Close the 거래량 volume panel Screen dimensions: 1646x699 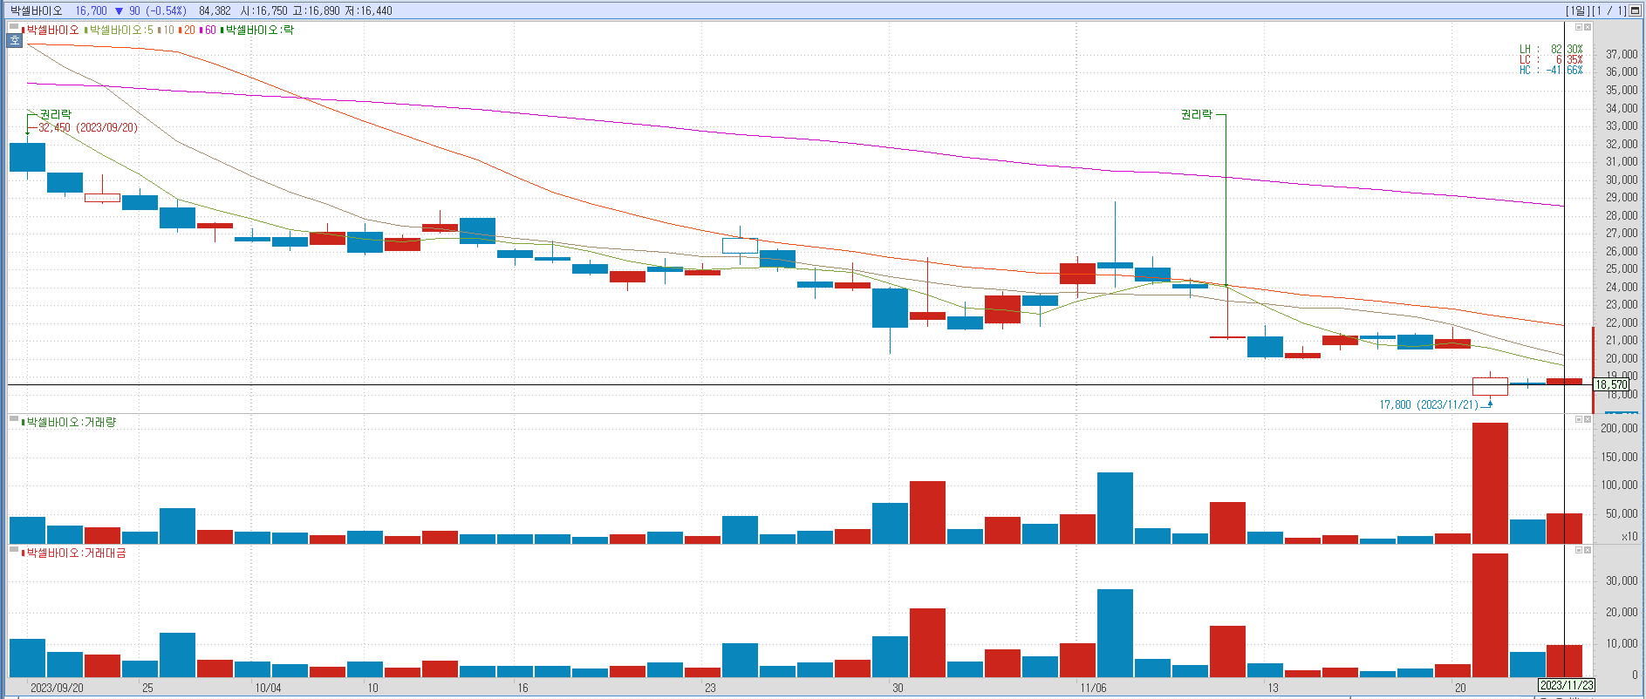(x=1588, y=420)
